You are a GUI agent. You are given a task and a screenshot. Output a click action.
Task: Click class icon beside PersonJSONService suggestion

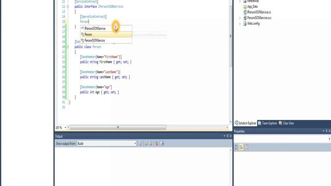pyautogui.click(x=82, y=40)
